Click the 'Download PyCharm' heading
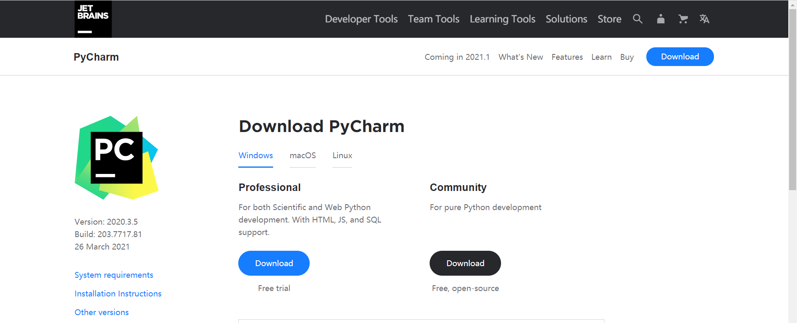 tap(322, 126)
